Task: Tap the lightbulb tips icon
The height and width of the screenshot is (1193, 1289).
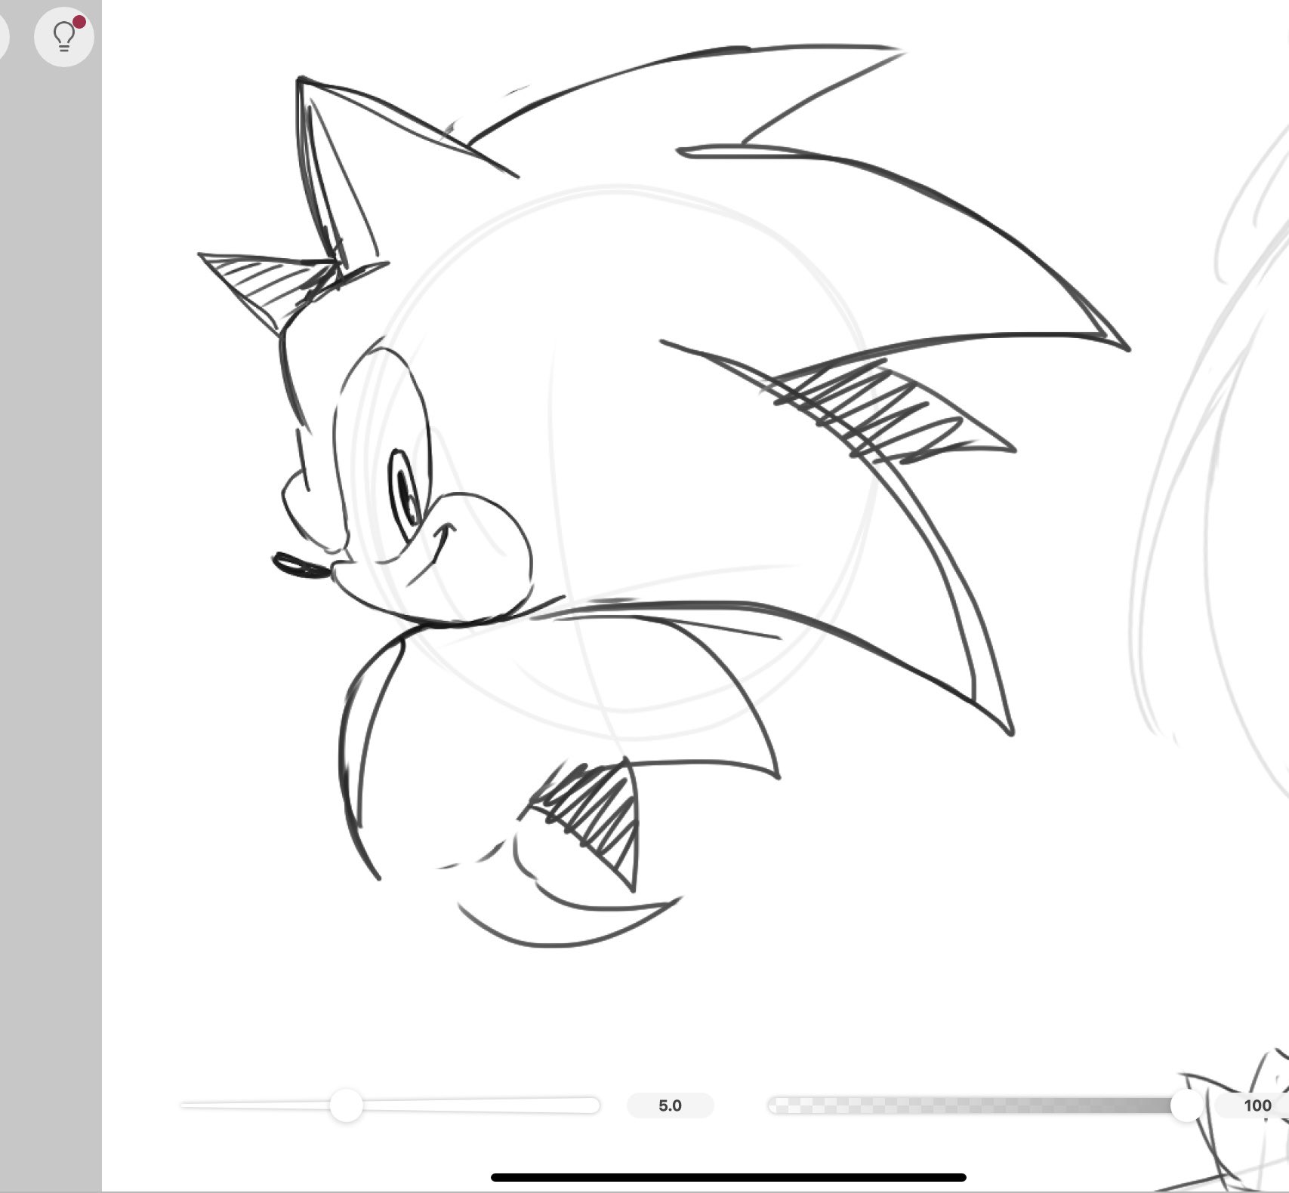Action: click(x=64, y=36)
